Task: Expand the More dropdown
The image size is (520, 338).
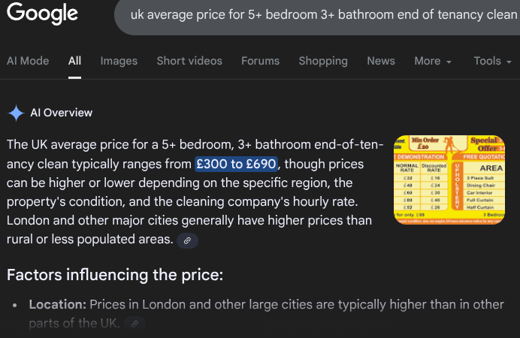Action: coord(433,61)
